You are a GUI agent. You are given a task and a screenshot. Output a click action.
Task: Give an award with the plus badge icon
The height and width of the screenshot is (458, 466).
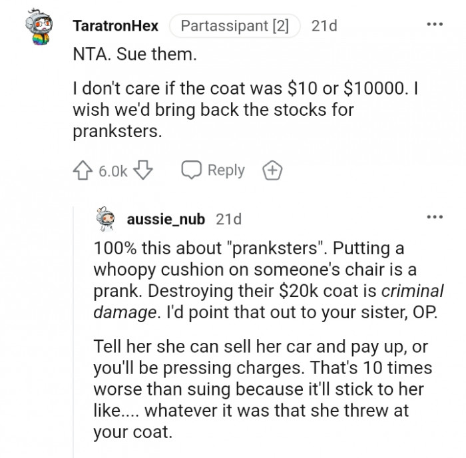[271, 170]
